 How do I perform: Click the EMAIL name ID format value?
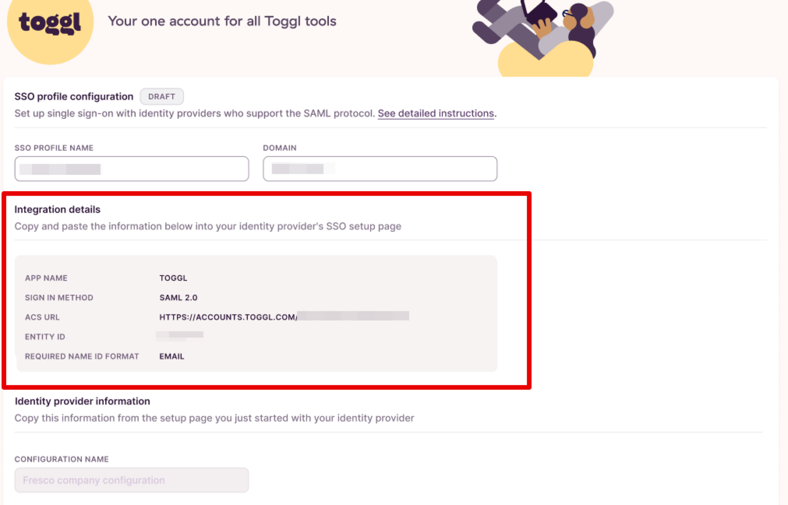[x=171, y=356]
